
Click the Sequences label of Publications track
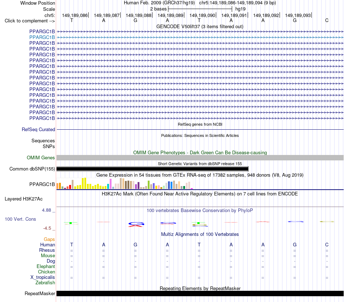(43, 141)
